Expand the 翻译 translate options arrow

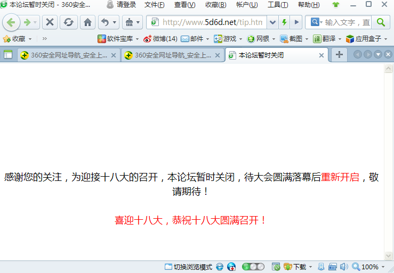click(340, 39)
